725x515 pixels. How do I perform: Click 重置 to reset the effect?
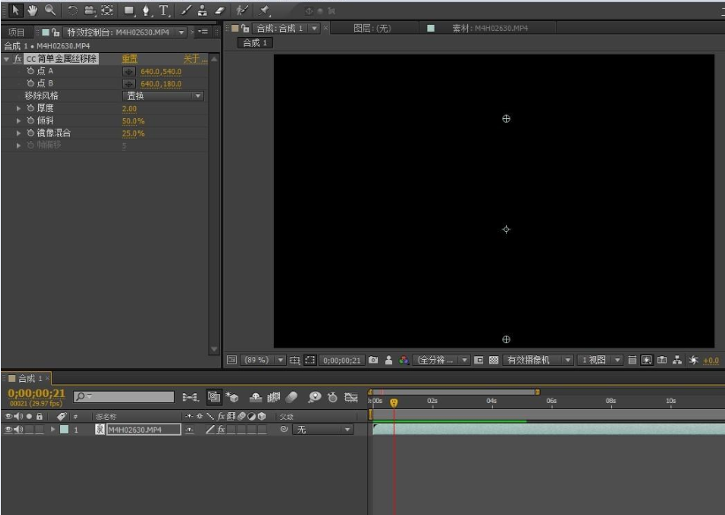click(130, 59)
